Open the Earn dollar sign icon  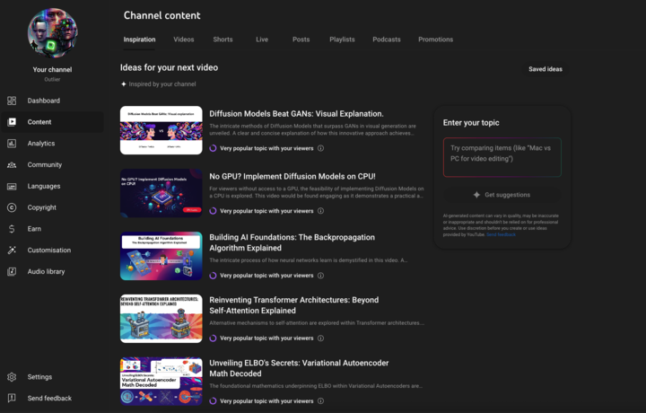pos(12,229)
